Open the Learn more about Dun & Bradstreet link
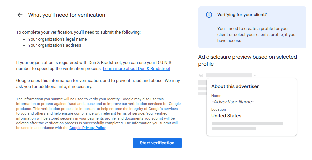Screen dimensions: 312x160 [136, 68]
